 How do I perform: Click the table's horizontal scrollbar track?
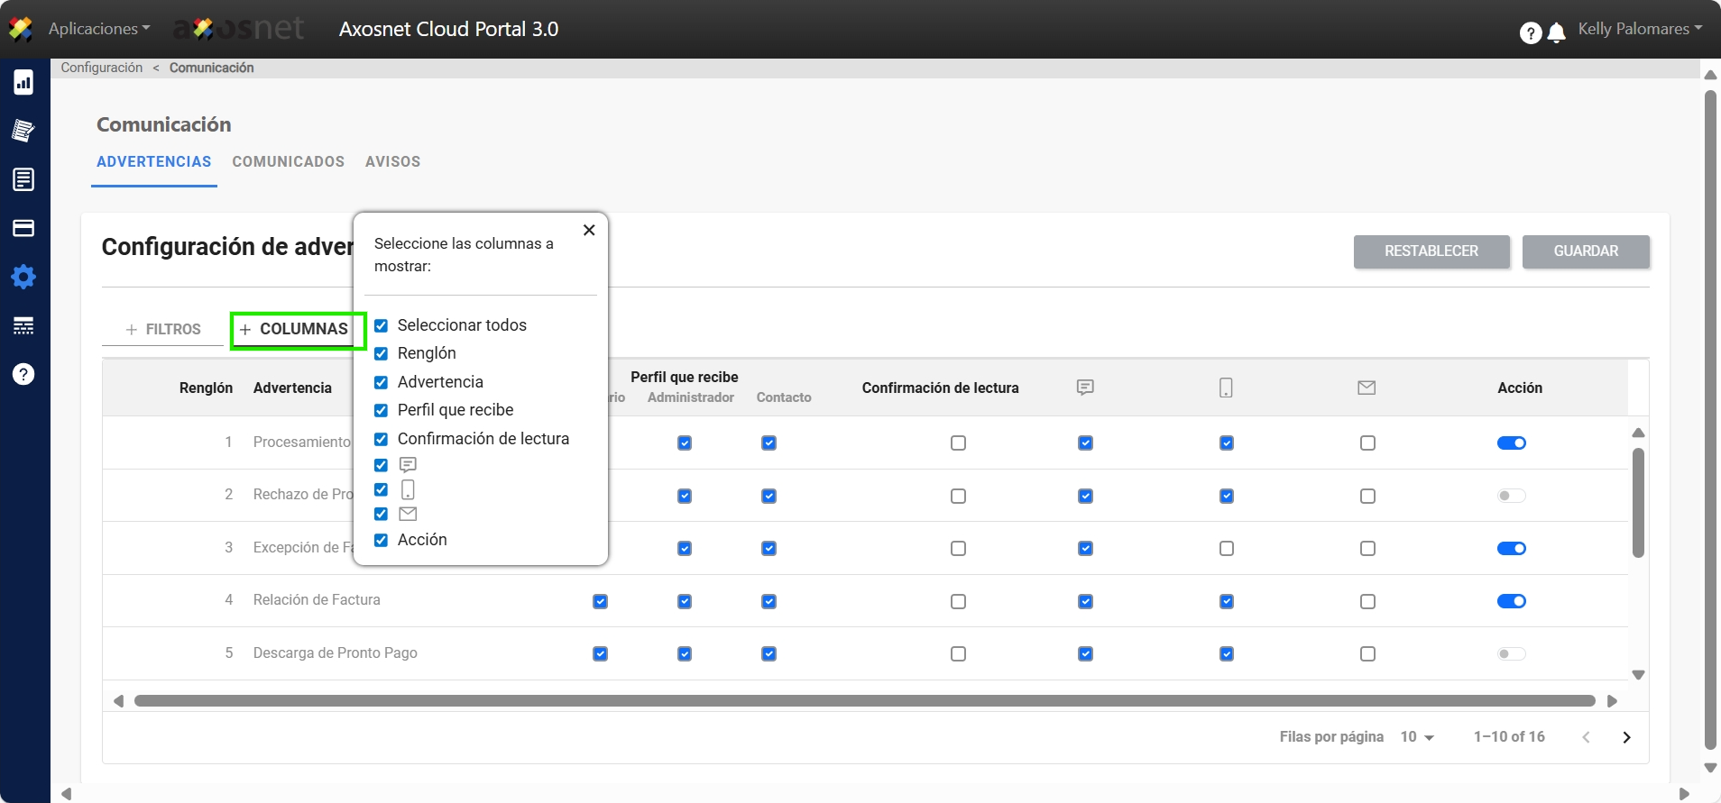pos(864,701)
